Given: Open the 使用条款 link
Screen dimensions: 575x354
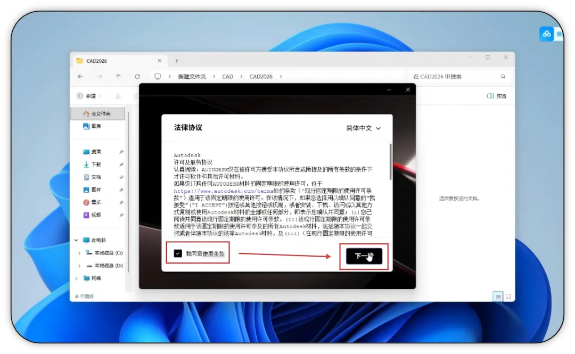Looking at the screenshot, I should coord(213,253).
